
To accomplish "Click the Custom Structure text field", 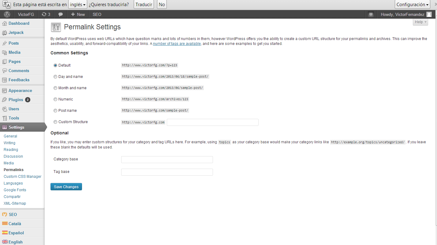I will point(213,122).
